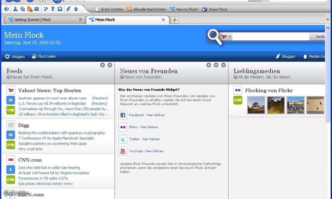This screenshot has width=332, height=199.
Task: Open Accounts and Services key icon
Action: point(53,9)
